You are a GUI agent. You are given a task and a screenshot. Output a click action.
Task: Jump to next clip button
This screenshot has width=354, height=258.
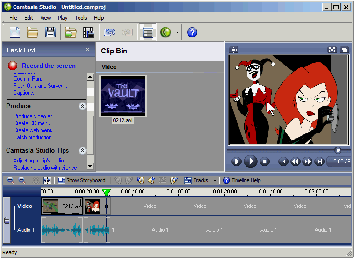(x=319, y=162)
